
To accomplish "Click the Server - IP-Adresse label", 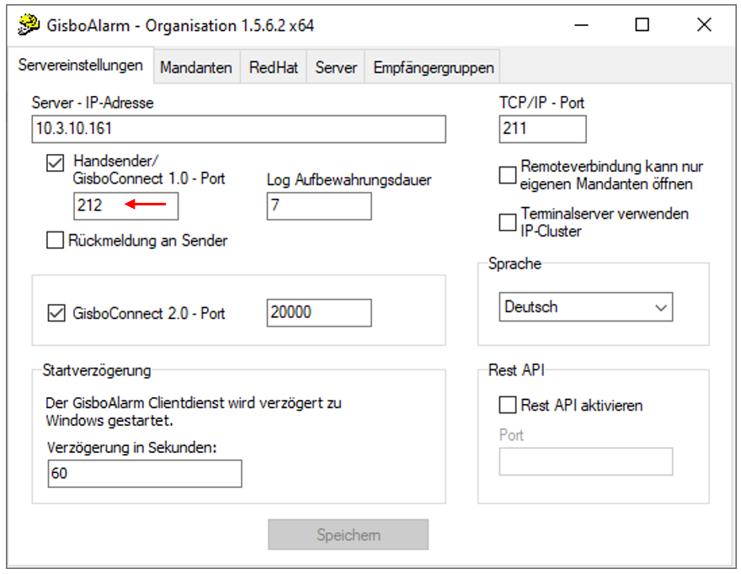I will point(93,103).
